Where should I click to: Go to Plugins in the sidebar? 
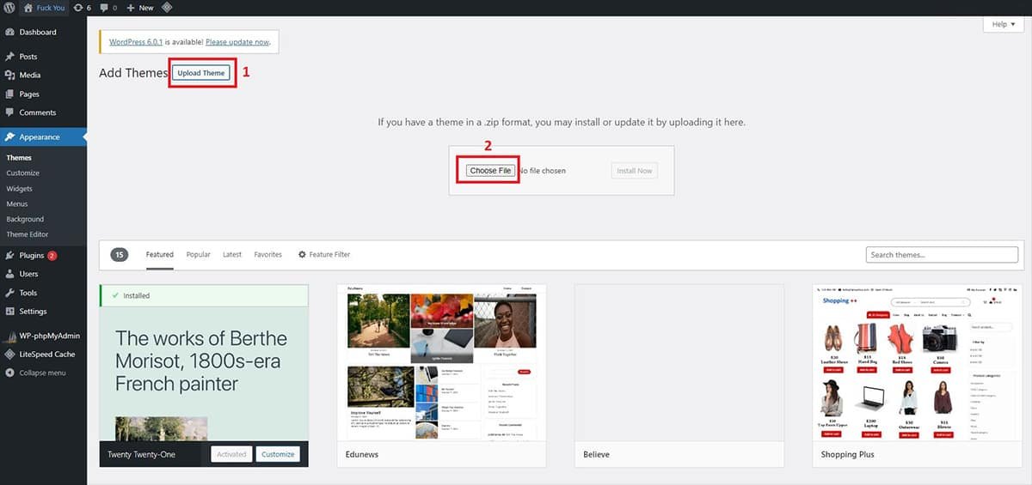pos(31,256)
